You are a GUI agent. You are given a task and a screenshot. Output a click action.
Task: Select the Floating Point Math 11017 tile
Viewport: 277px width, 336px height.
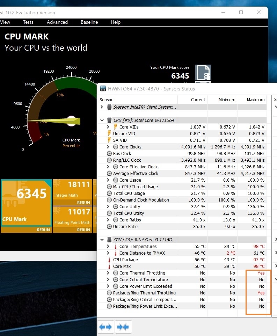72,217
